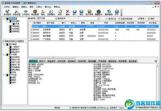Open 商品管理 toolbar icon
This screenshot has width=161, height=111.
coord(35,13)
